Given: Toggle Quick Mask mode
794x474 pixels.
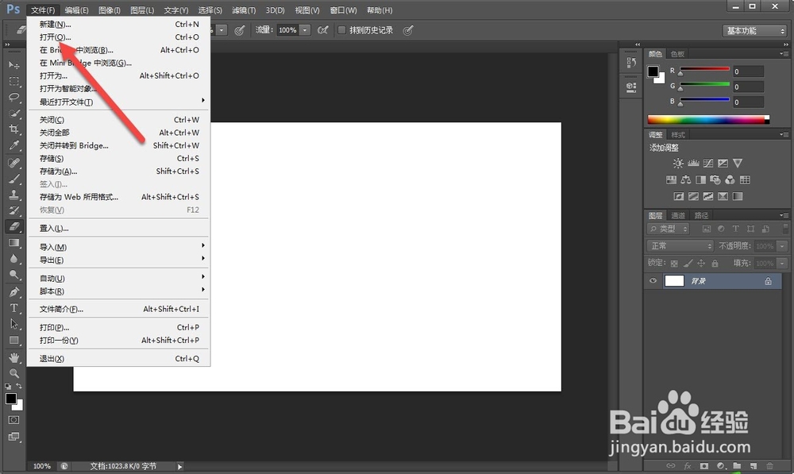Looking at the screenshot, I should click(x=13, y=420).
